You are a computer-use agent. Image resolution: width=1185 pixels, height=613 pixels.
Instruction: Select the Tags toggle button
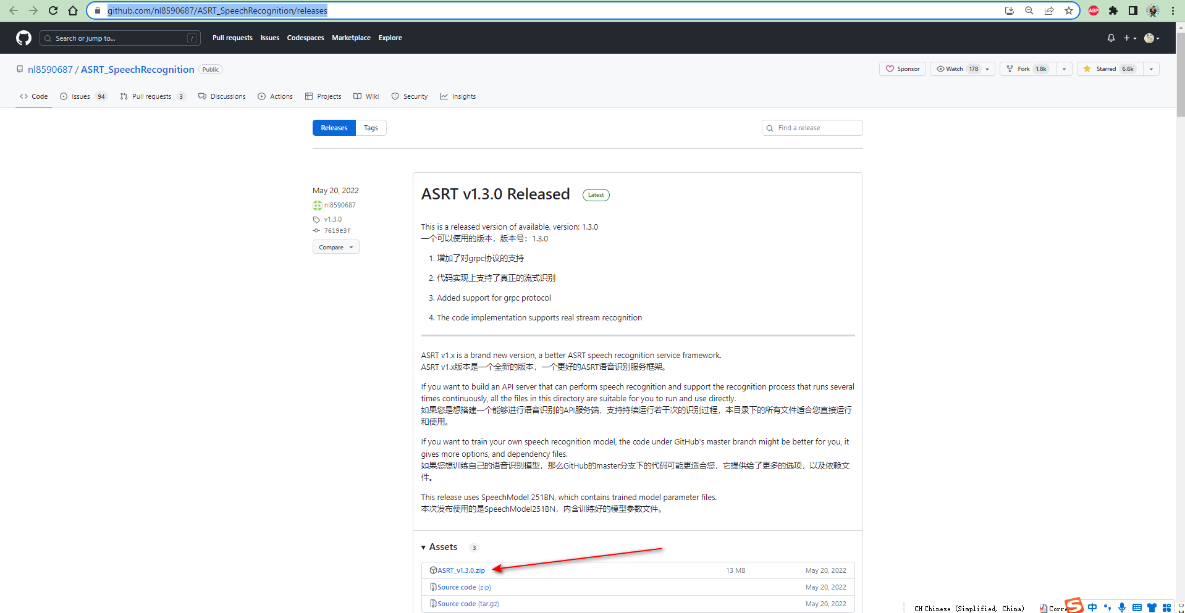point(371,128)
